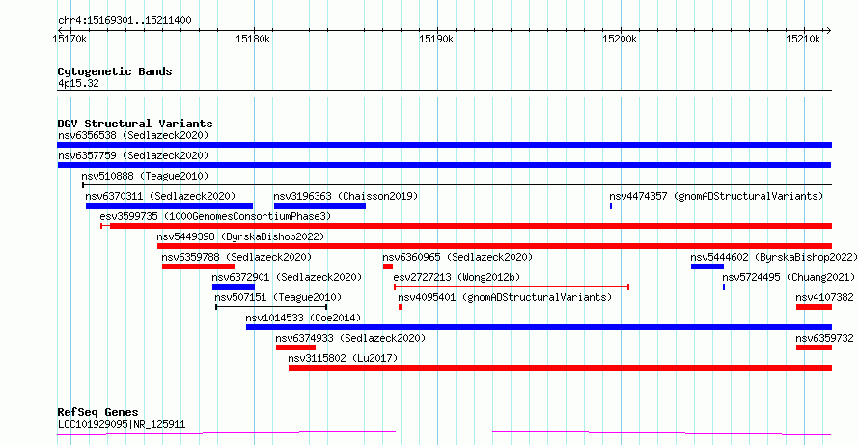Select the nsv6372901 blue bar
Image resolution: width=859 pixels, height=445 pixels.
click(x=234, y=287)
